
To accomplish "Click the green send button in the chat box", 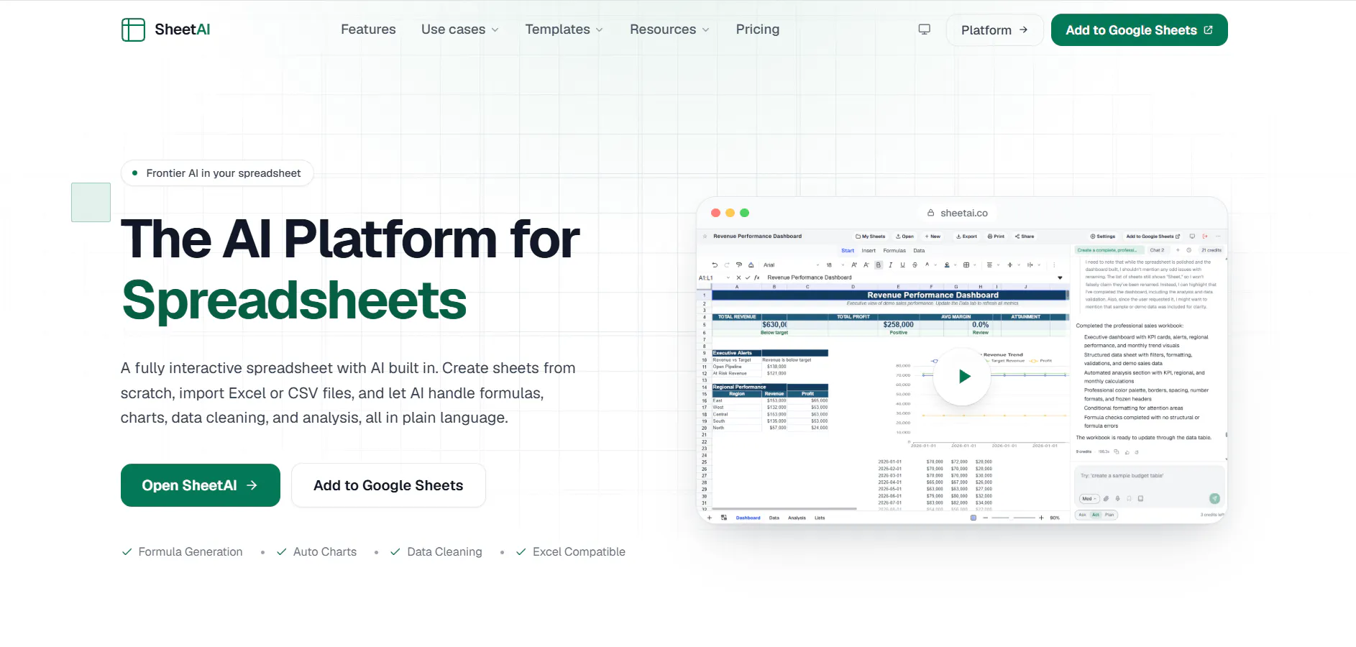I will point(1214,498).
